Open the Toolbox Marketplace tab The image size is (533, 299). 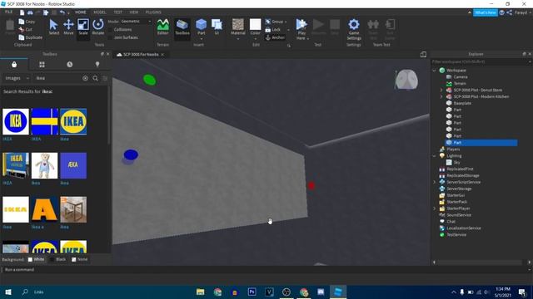14,65
